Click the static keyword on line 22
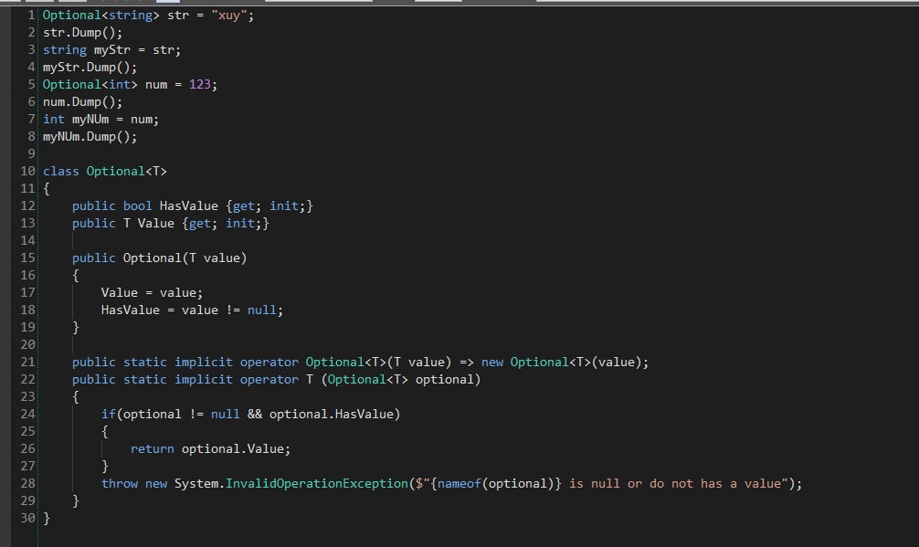 pos(144,379)
